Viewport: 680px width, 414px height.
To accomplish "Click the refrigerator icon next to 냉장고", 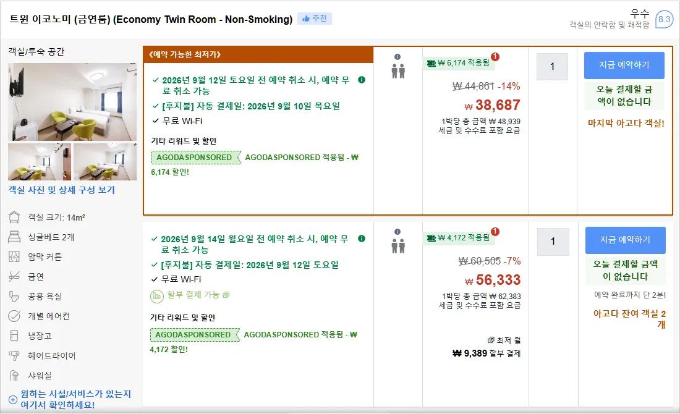I will tap(14, 336).
